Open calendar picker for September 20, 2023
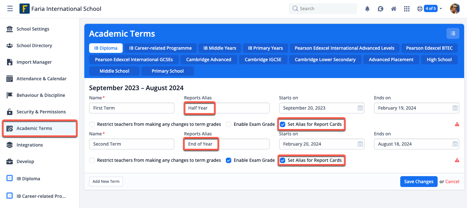The image size is (467, 208). click(360, 108)
